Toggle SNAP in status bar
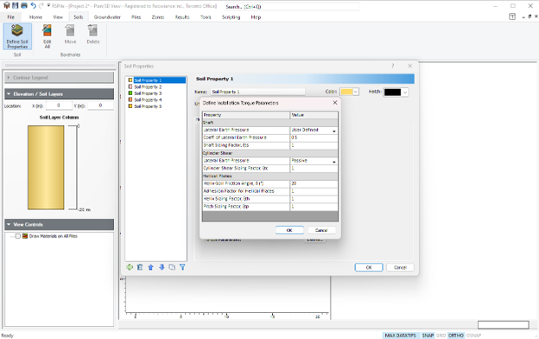Image resolution: width=539 pixels, height=339 pixels. pyautogui.click(x=428, y=336)
